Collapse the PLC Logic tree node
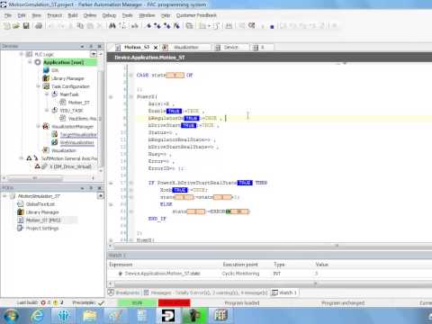 click(21, 54)
